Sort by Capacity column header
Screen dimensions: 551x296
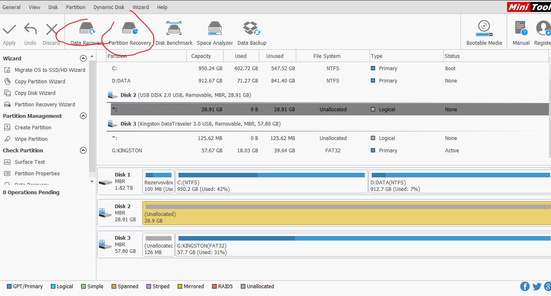[205, 56]
